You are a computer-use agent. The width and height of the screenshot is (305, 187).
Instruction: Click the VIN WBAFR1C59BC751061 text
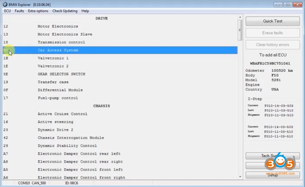(x=270, y=63)
